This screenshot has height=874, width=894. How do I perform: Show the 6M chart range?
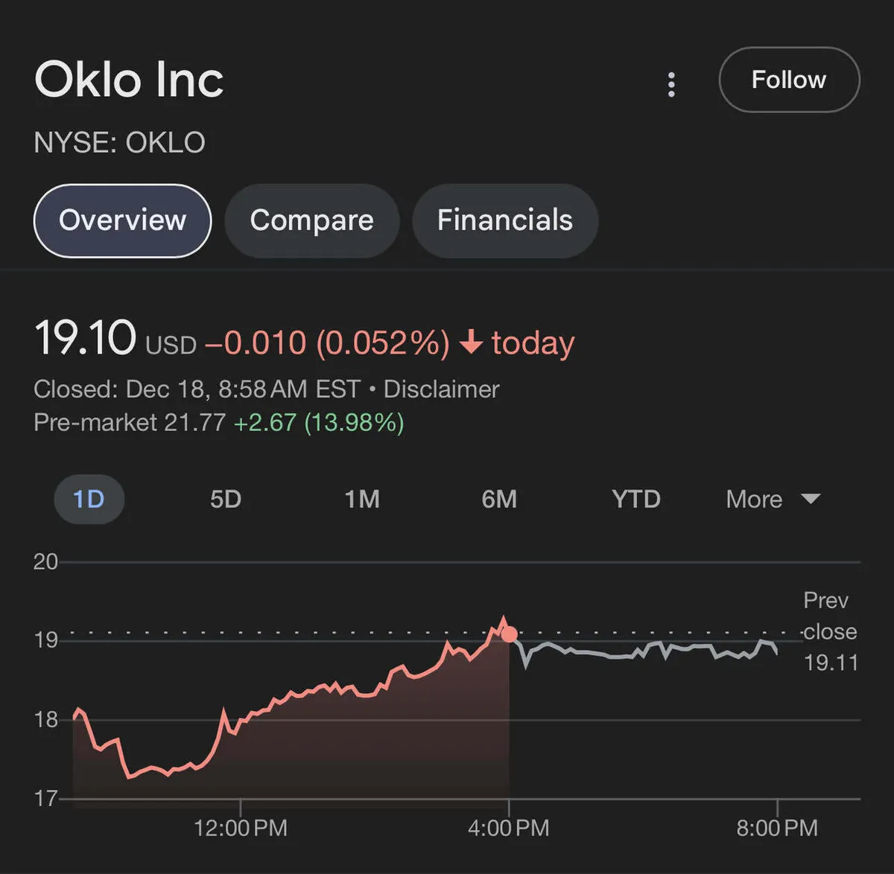pos(499,499)
